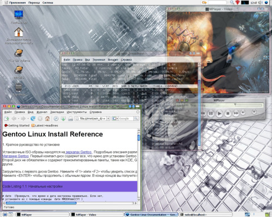272x217 pixels.
Task: Open Getting Started bookmark
Action: (17, 125)
